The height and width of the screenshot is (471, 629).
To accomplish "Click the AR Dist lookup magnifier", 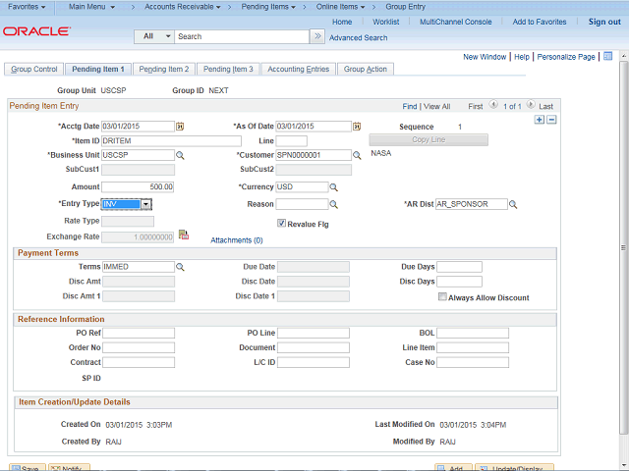I will click(513, 205).
